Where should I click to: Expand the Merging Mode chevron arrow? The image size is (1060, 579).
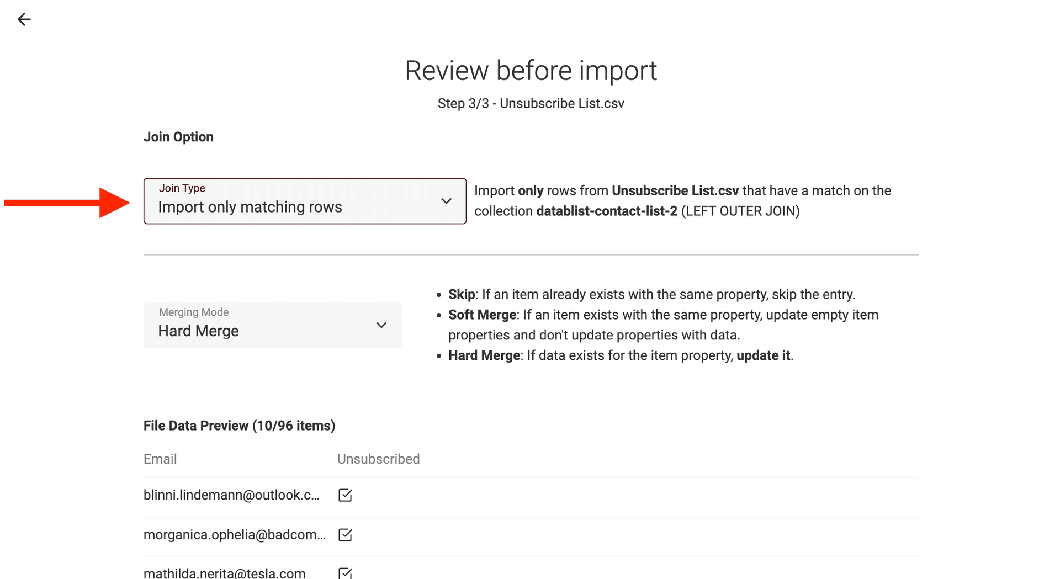[x=381, y=326]
